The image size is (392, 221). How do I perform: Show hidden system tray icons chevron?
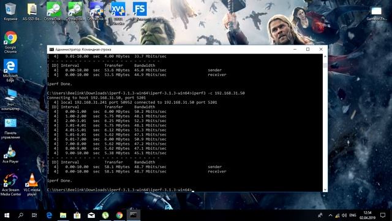(x=331, y=215)
